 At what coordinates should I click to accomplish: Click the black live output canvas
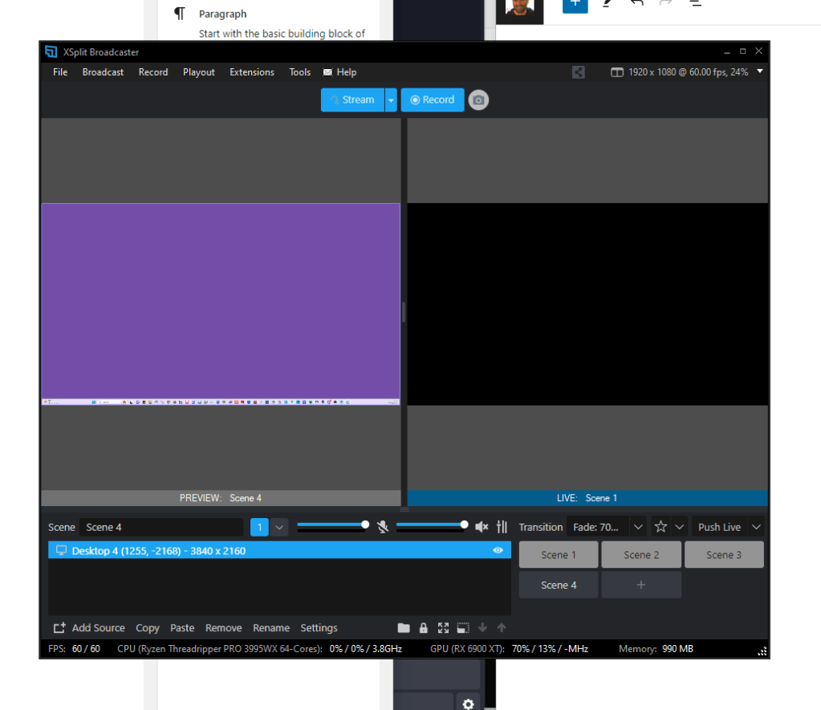(587, 304)
